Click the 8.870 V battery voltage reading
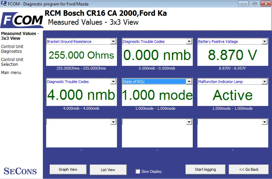Viewport: 272px width, 179px height. click(233, 55)
